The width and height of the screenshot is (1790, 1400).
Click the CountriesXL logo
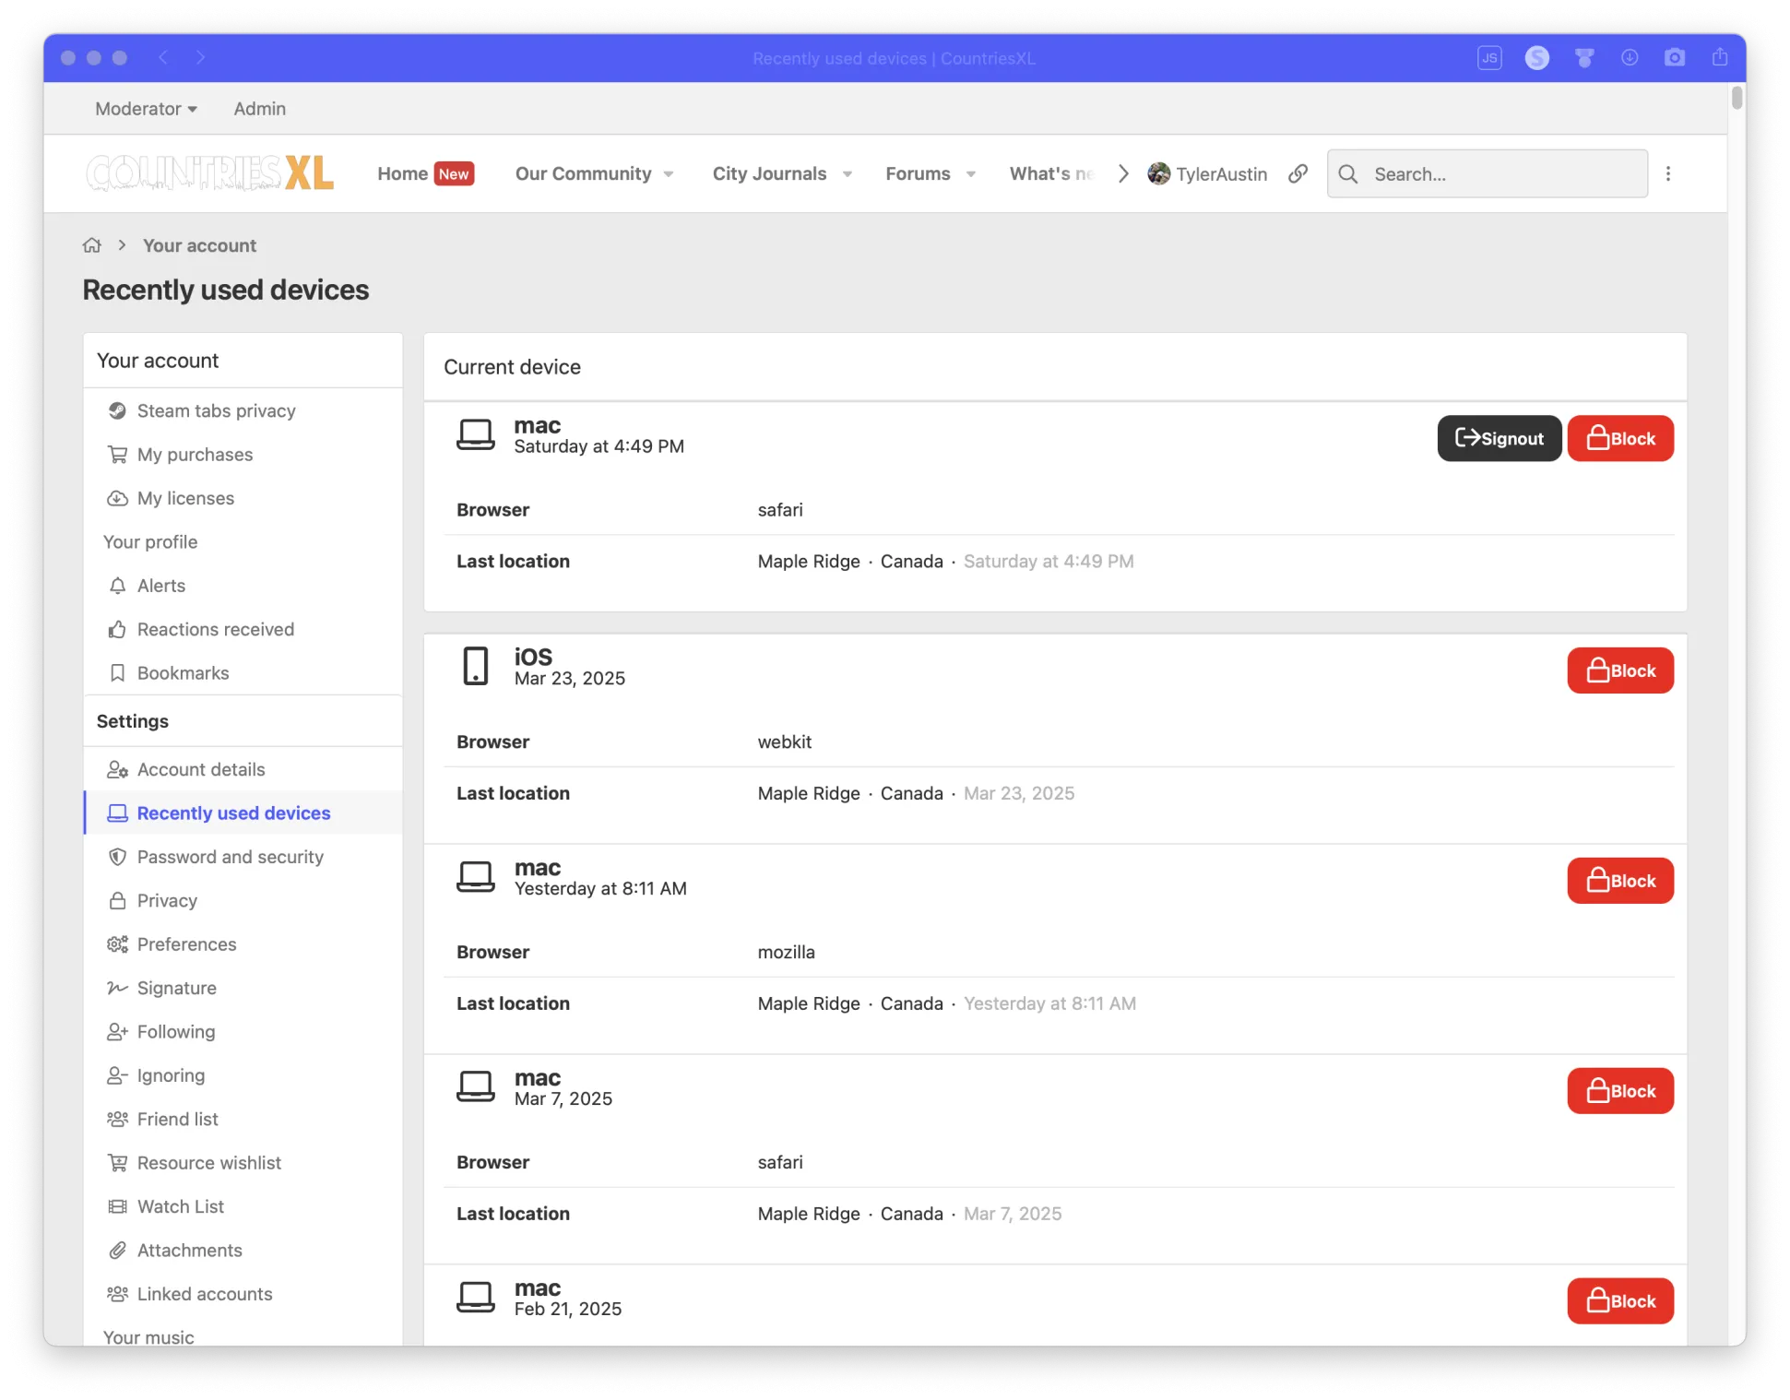[209, 173]
